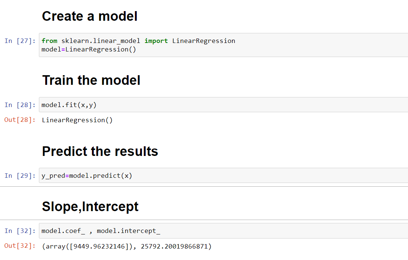Click the "Create a model" heading
408x260 pixels.
click(x=90, y=16)
